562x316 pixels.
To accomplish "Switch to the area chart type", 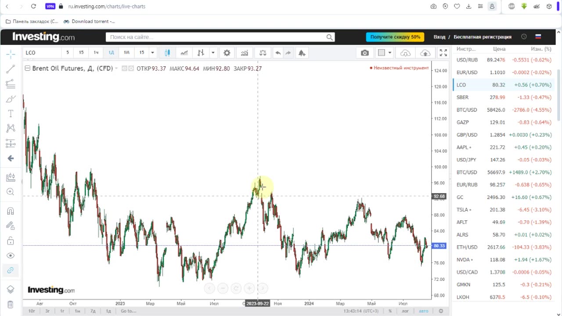I will coord(184,53).
